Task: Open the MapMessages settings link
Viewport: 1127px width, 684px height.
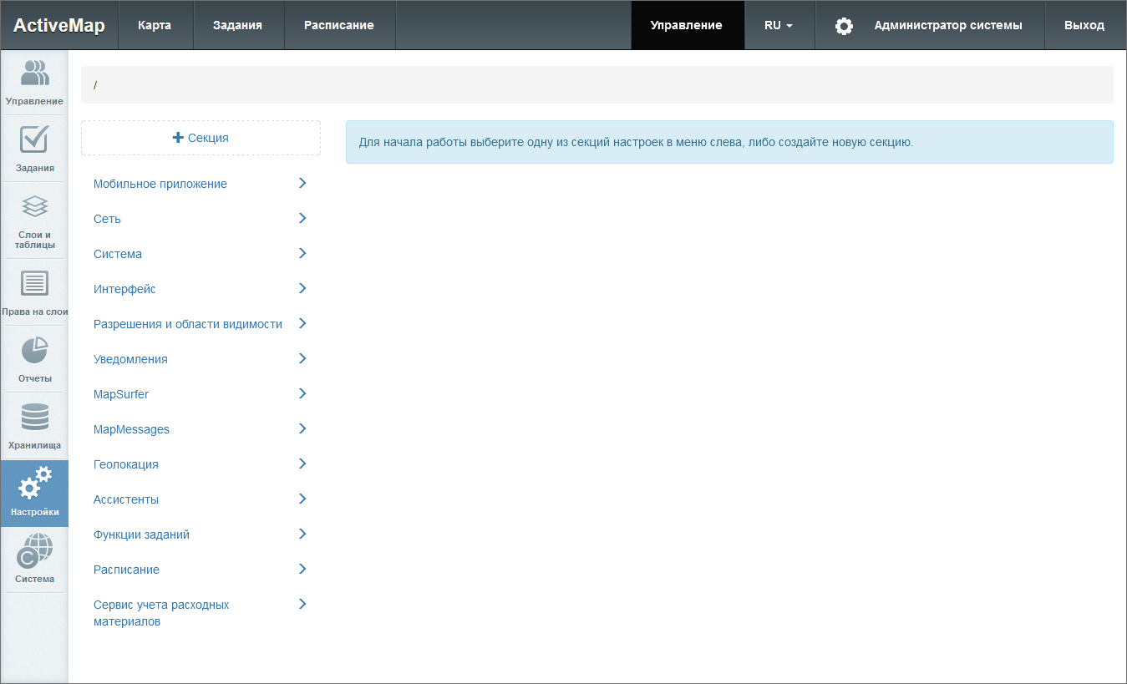Action: pos(131,429)
